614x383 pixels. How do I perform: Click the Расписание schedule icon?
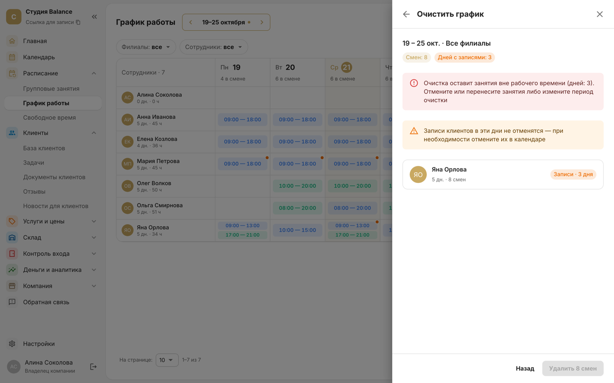click(x=12, y=73)
